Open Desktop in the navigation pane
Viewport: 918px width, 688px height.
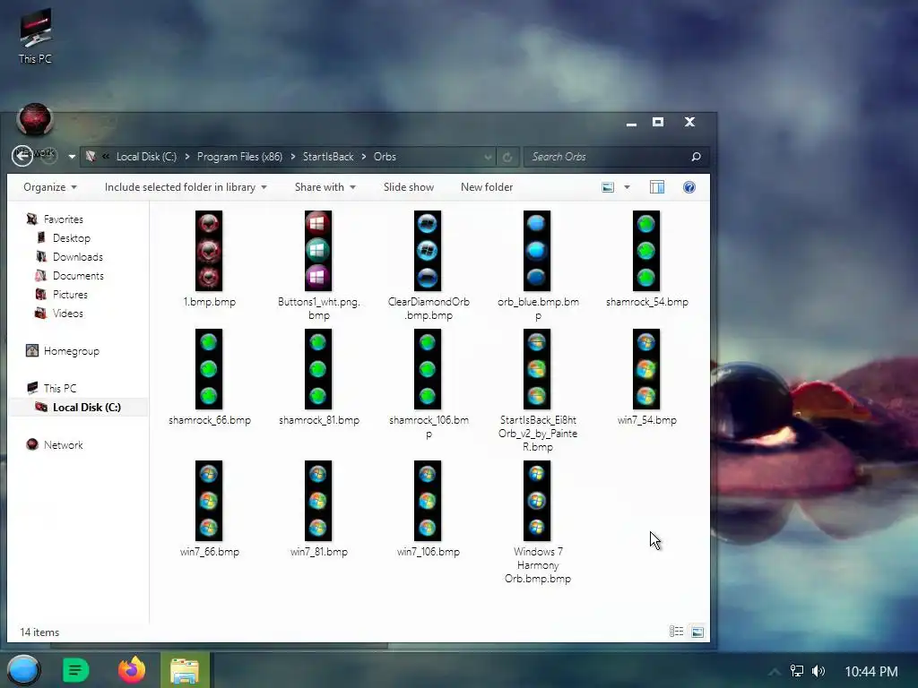72,238
